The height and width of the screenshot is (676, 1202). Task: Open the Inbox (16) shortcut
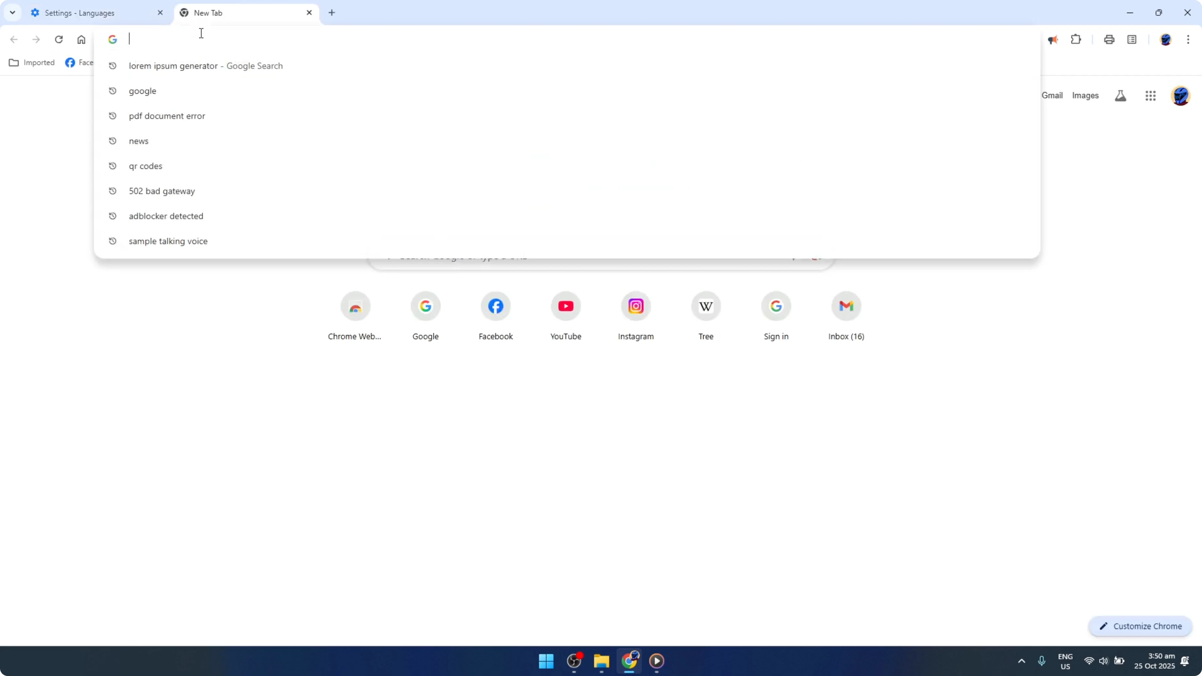click(846, 306)
